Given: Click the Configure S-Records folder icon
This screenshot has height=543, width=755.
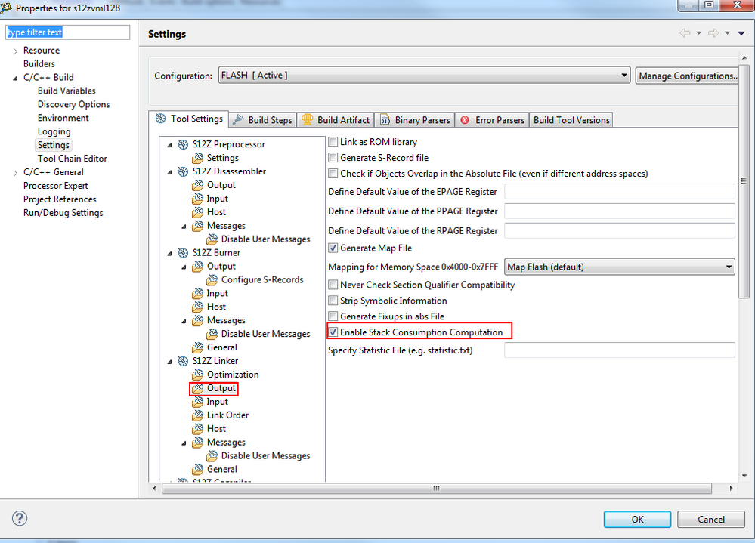Looking at the screenshot, I should (x=212, y=280).
